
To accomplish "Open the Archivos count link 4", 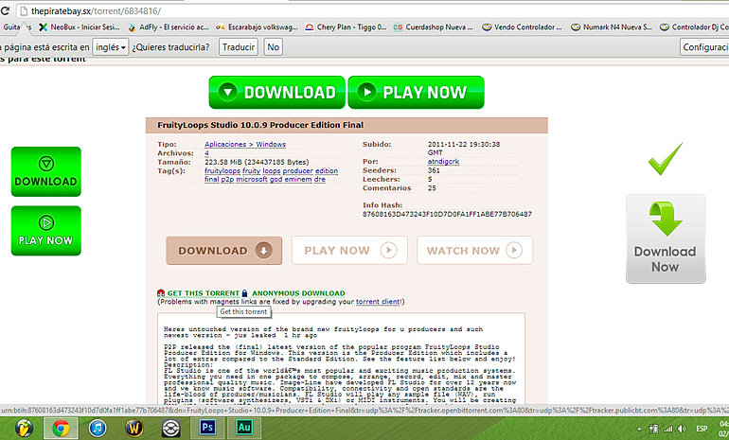I will pyautogui.click(x=206, y=153).
